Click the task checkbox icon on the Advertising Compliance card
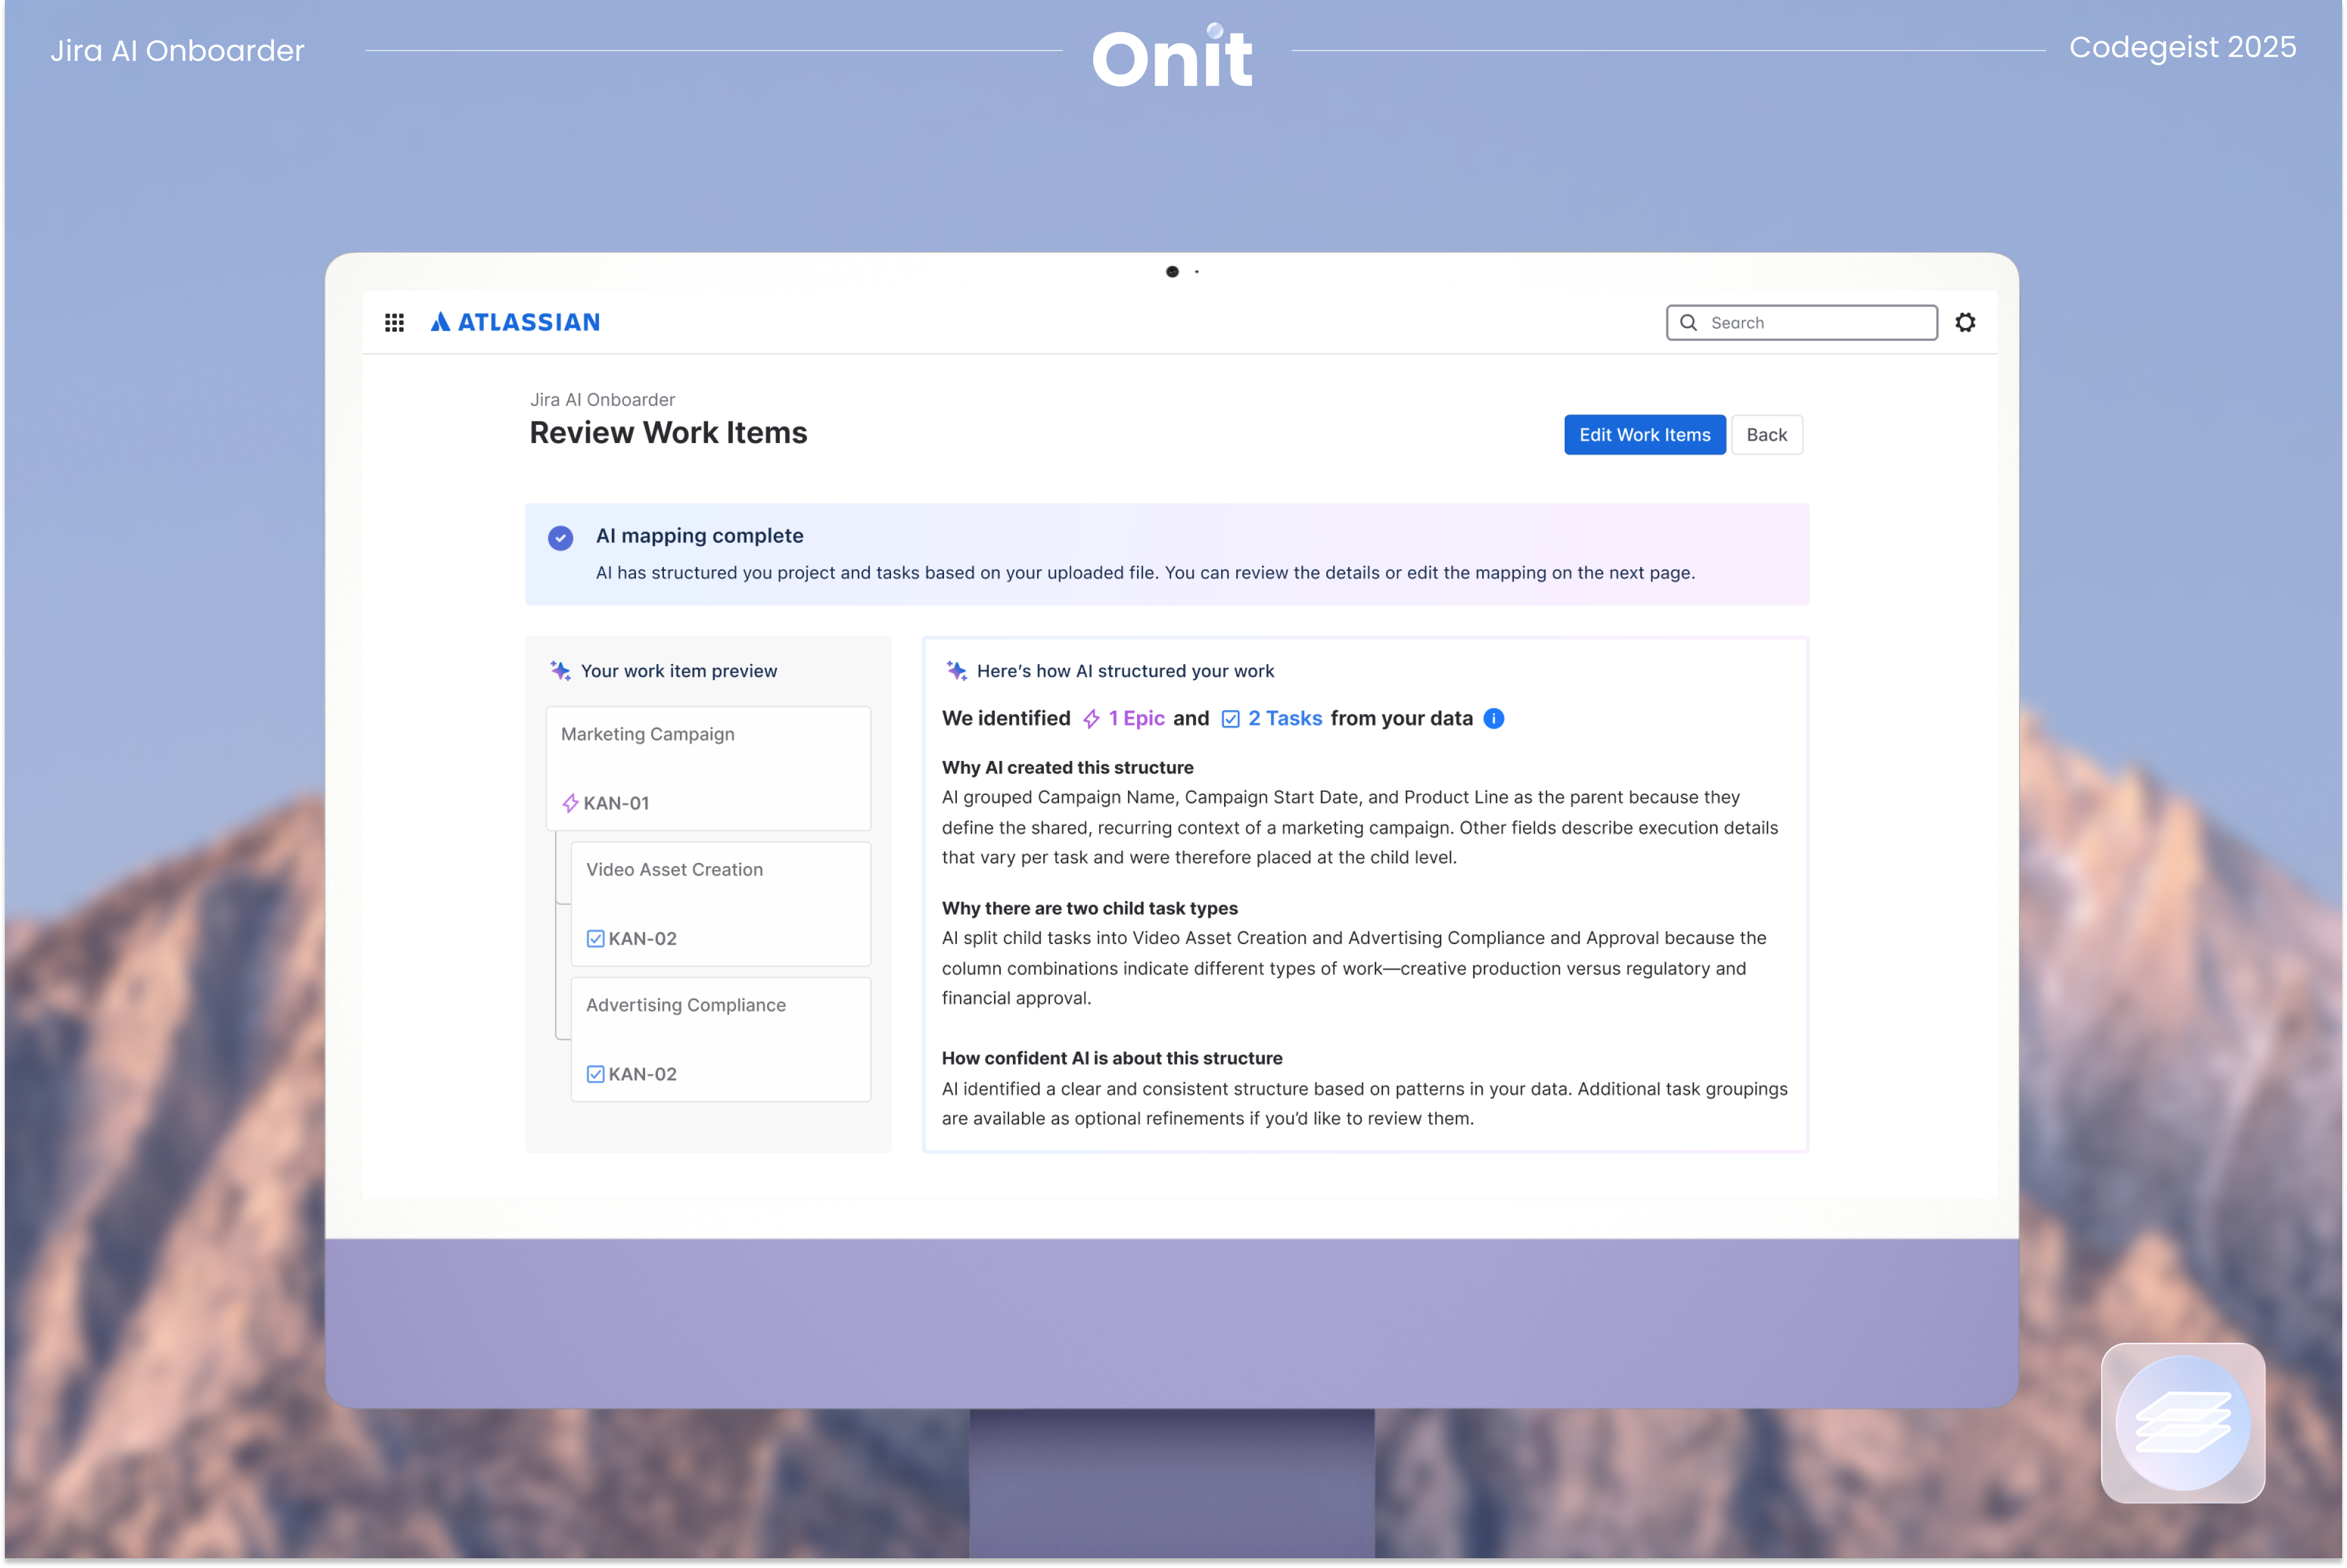Viewport: 2347px width, 1568px height. click(595, 1074)
